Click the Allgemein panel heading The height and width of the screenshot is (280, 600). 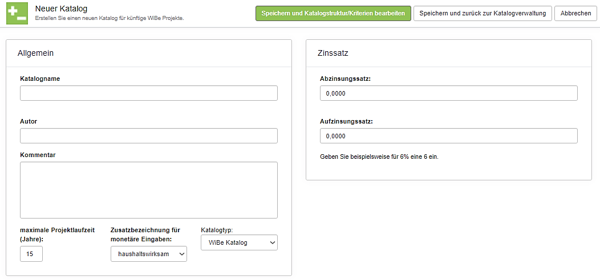click(35, 53)
